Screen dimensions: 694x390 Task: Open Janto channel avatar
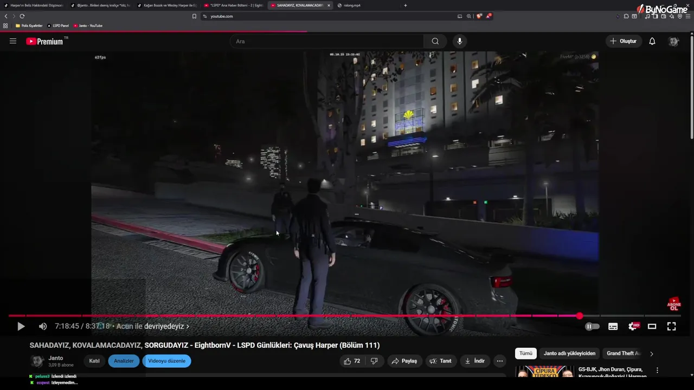(37, 361)
